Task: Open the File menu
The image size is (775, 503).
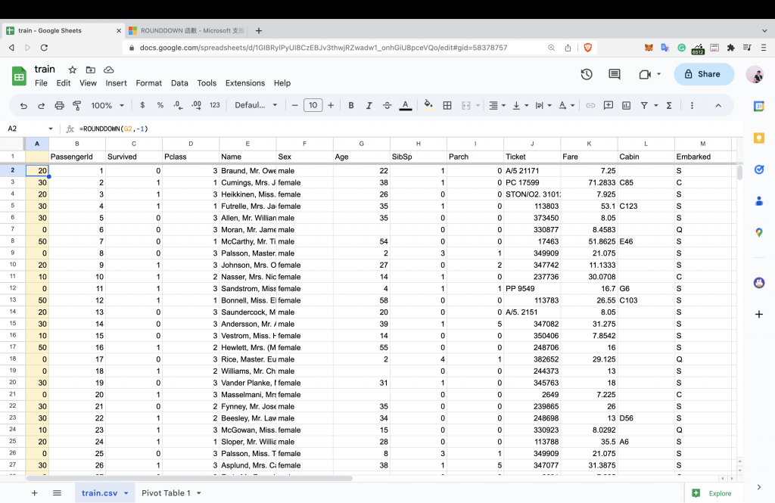Action: point(41,83)
